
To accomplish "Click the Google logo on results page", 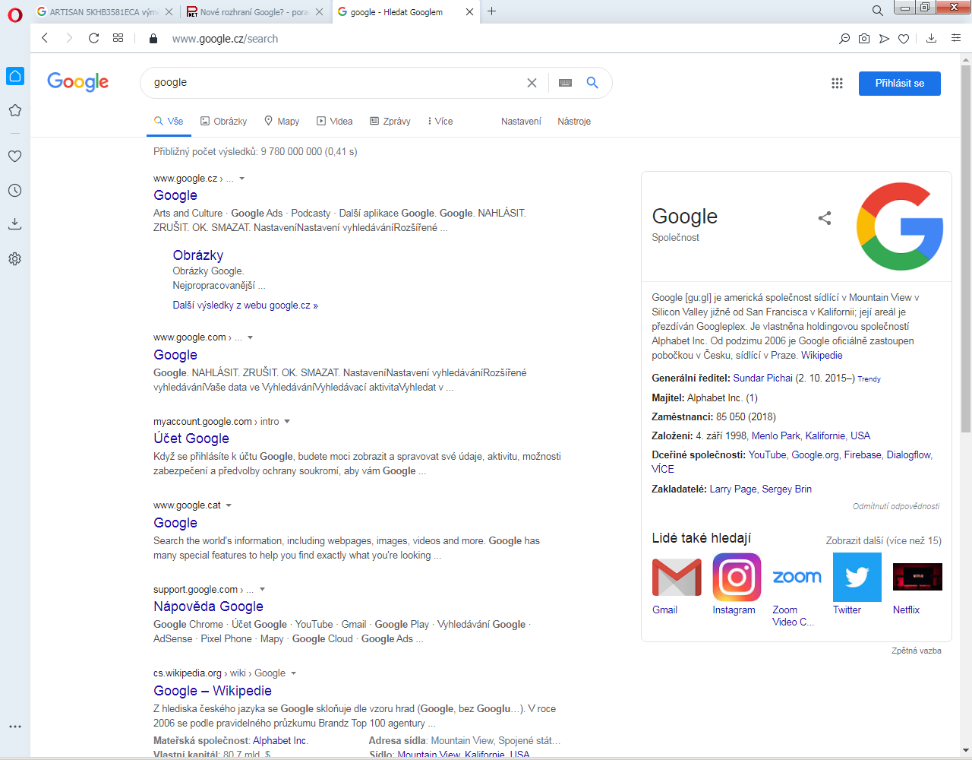I will click(77, 81).
